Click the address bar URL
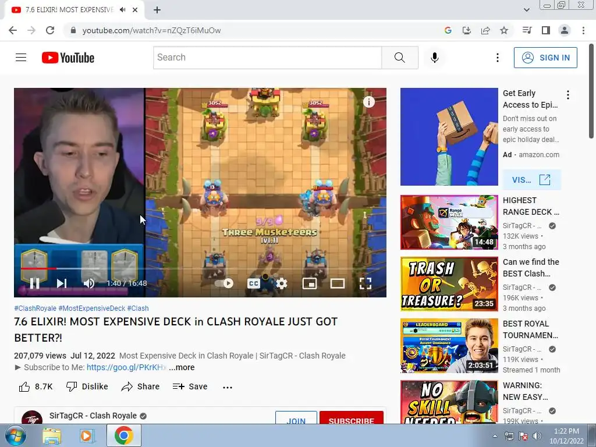 pos(151,30)
